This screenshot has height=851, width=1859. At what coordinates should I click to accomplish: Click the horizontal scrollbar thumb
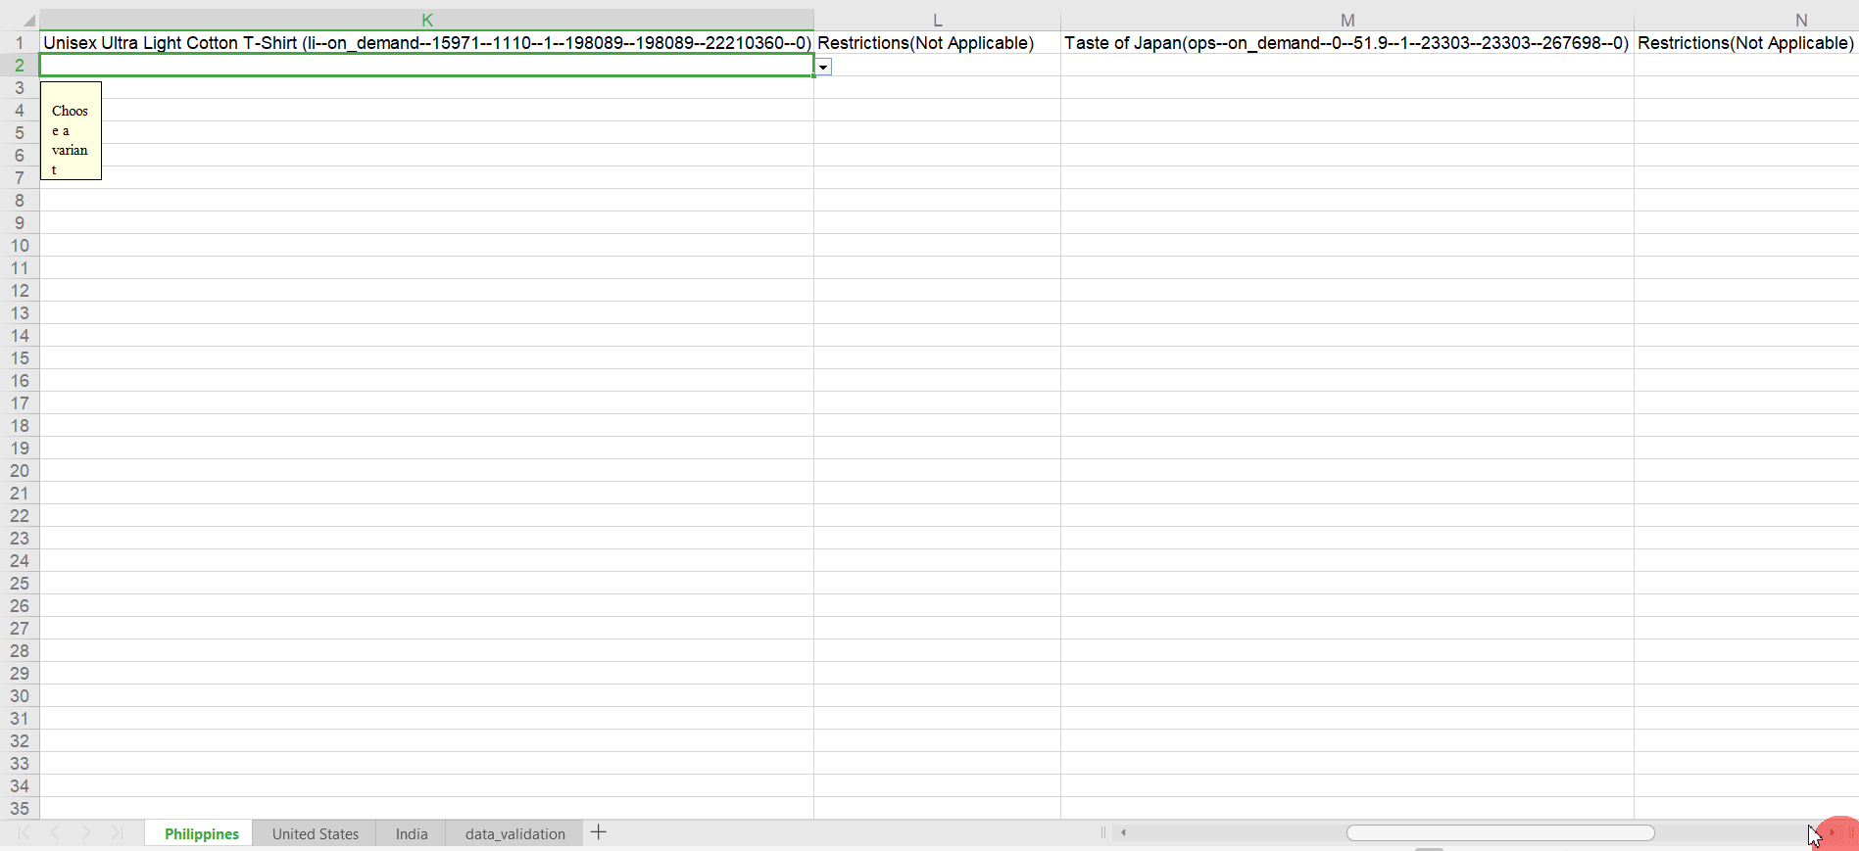(1500, 832)
